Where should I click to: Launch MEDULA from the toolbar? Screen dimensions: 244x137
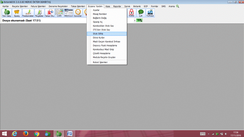pos(69,13)
